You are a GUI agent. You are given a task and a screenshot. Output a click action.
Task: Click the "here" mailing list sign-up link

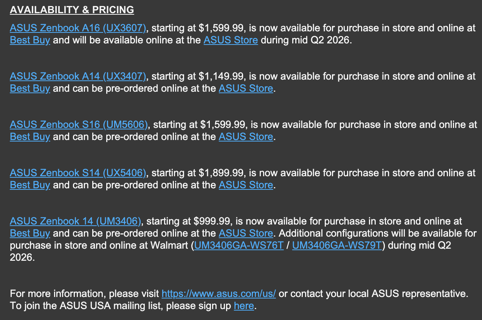pyautogui.click(x=244, y=306)
